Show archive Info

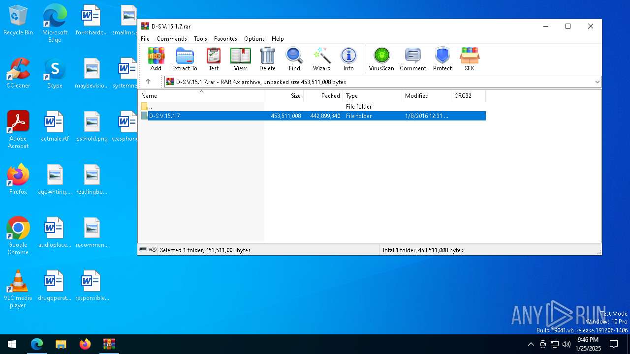click(x=348, y=59)
